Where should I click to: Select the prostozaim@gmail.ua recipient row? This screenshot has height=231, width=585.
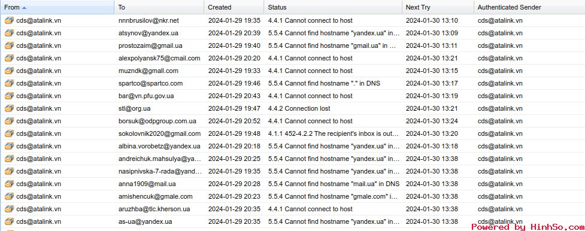coord(292,46)
